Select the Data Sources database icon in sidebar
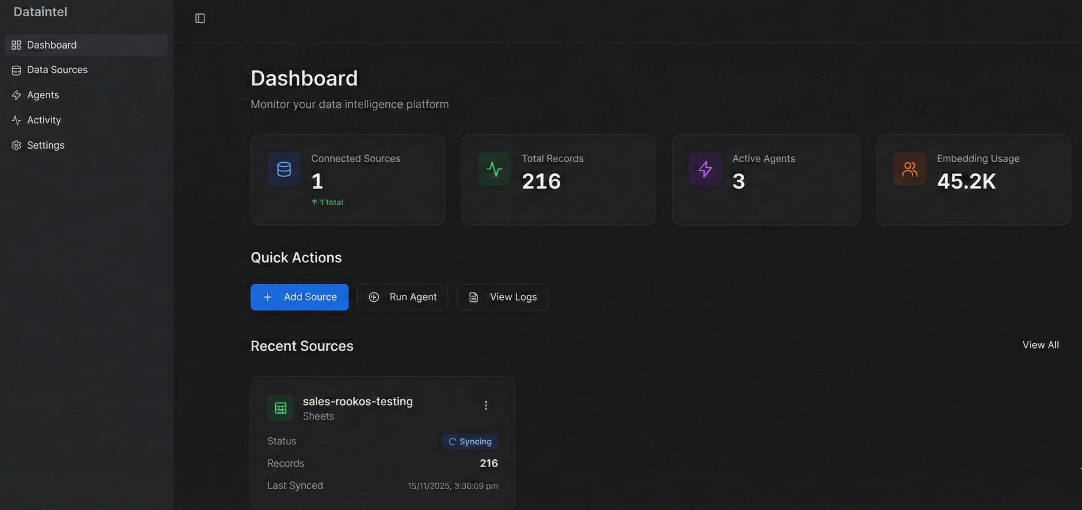 tap(16, 70)
